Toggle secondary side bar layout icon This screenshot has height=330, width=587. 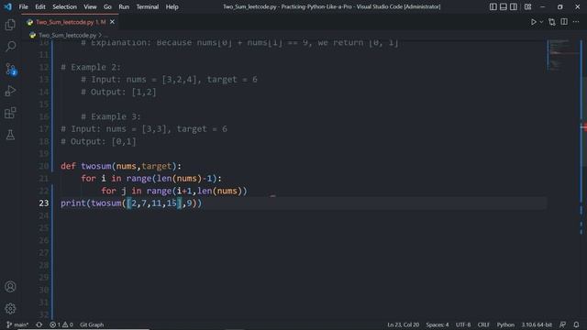[x=514, y=6]
